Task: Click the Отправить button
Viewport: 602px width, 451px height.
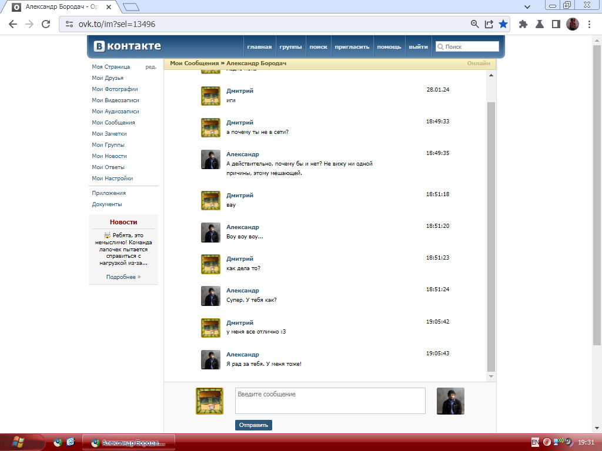Action: coord(253,425)
